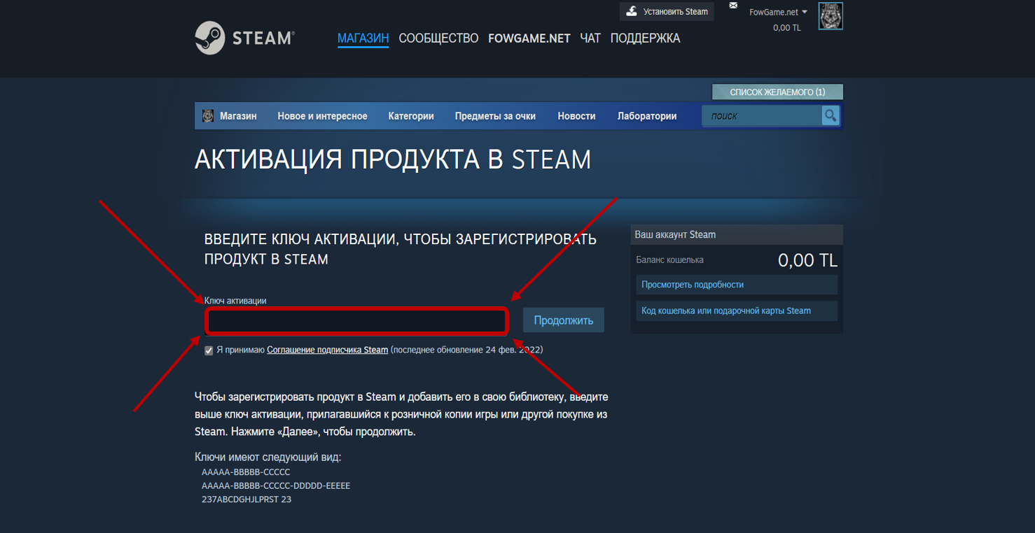Focus the store search box
This screenshot has height=533, width=1035.
coord(762,116)
